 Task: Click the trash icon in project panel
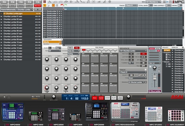(183, 48)
